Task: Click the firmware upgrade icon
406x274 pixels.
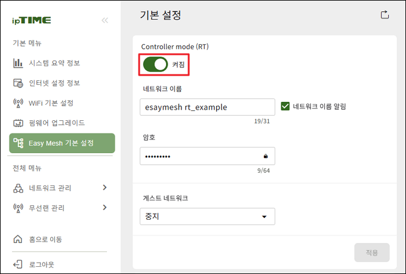Action: click(18, 123)
